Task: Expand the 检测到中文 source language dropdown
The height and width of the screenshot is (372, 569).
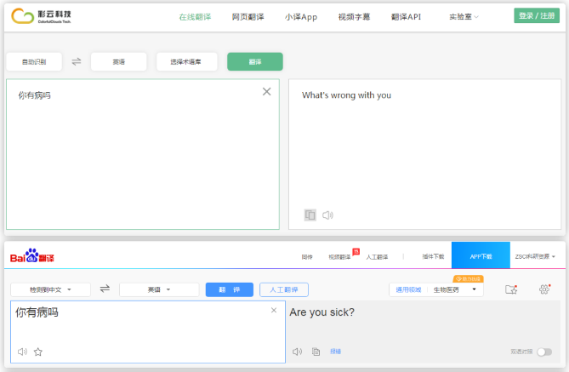Action: click(x=50, y=289)
